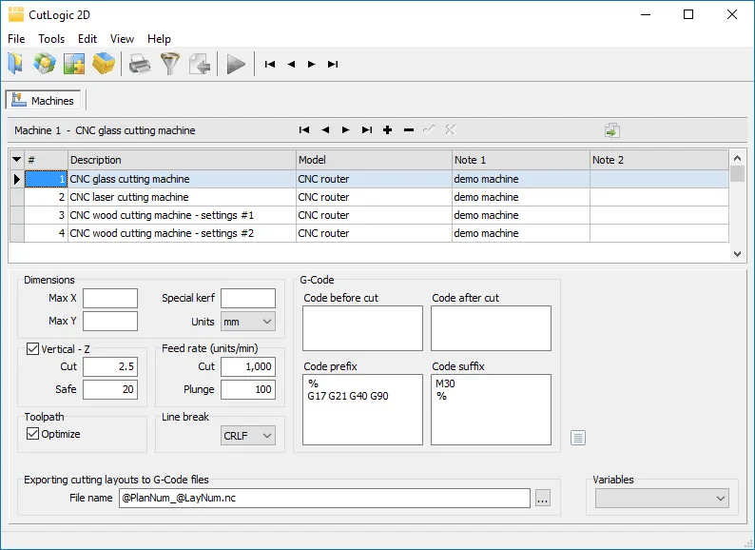Click the Max X input field
The image size is (755, 550).
[x=110, y=299]
